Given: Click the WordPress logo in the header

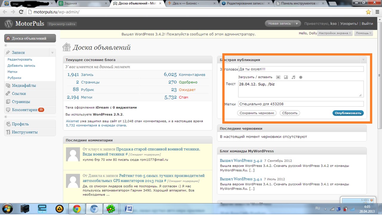Looking at the screenshot, I should pos(9,24).
